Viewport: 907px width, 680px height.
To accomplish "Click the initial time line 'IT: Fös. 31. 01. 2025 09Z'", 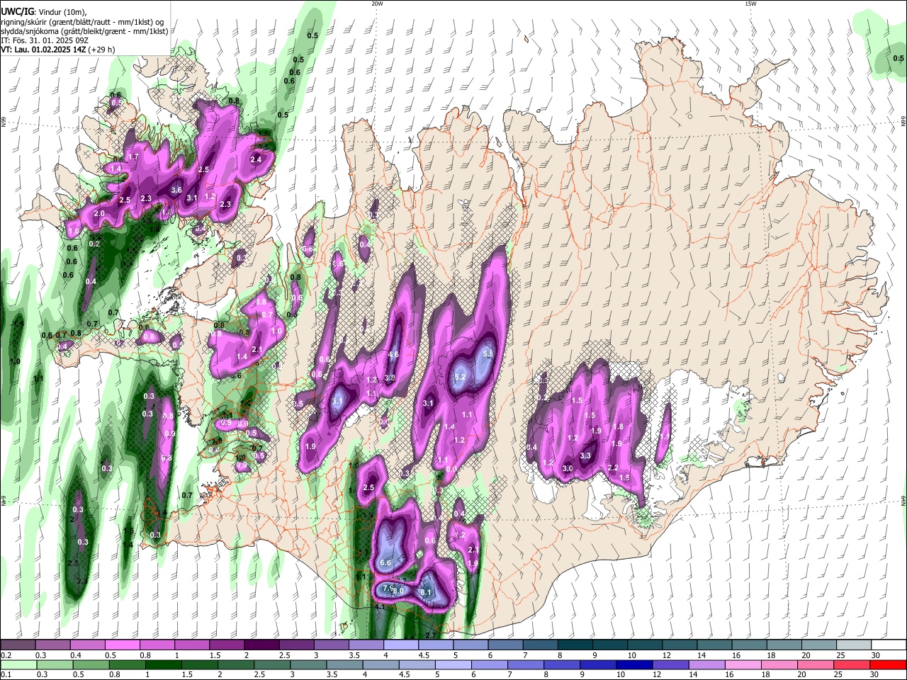I will click(x=44, y=40).
